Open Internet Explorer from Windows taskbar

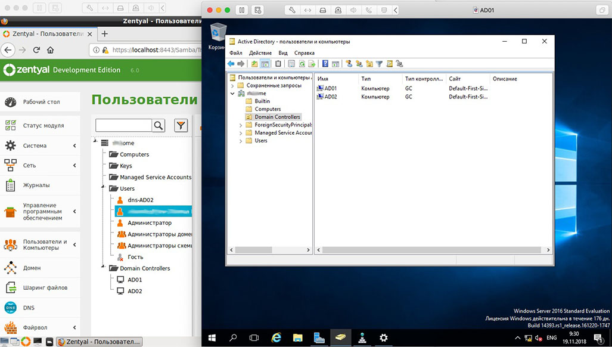click(277, 337)
